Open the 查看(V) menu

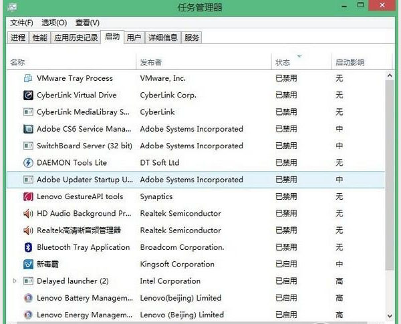pyautogui.click(x=87, y=23)
